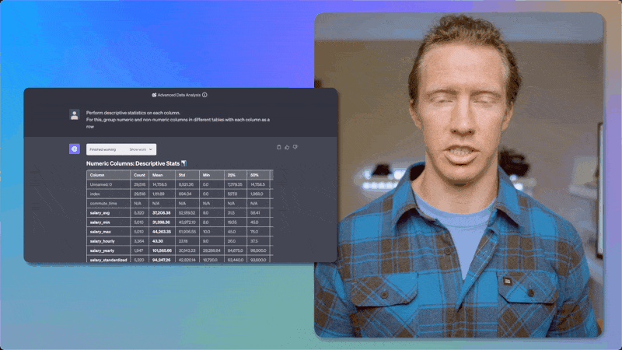Click the user prompt about descriptive statistics
Viewport: 622px width, 350px height.
pos(178,120)
